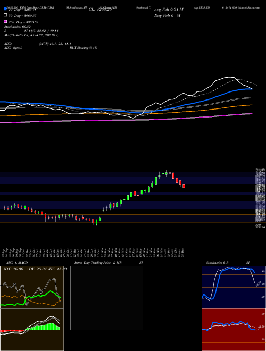This screenshot has height=351, width=266.
Task: Click the 'Day Vol: 0 M' text
Action: [x=167, y=15]
